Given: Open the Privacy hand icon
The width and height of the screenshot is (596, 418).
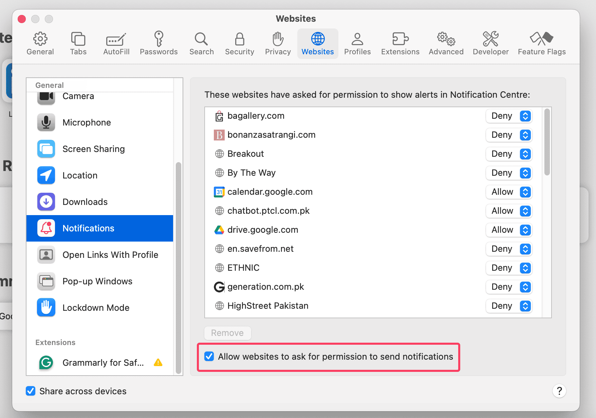Looking at the screenshot, I should [x=278, y=39].
